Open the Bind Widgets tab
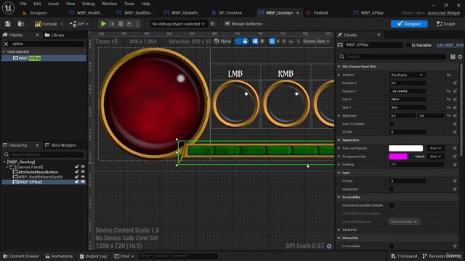 [60, 145]
